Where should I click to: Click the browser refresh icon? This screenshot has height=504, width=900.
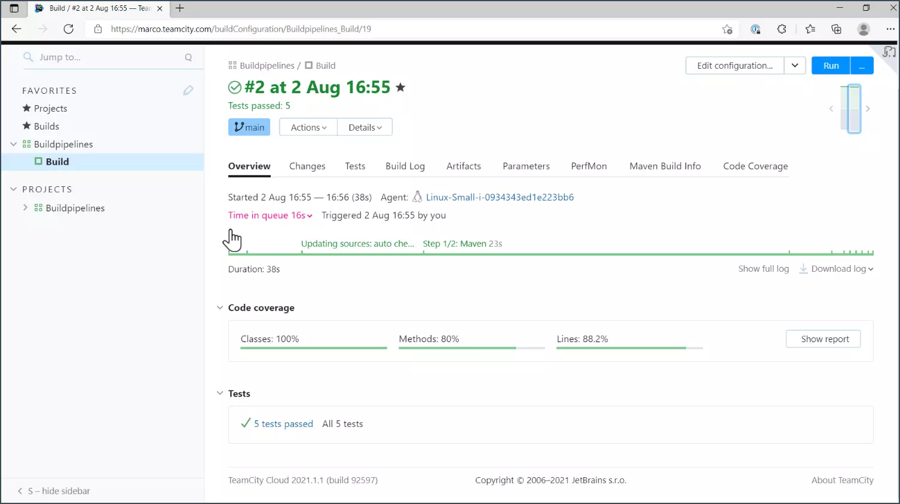pos(69,29)
